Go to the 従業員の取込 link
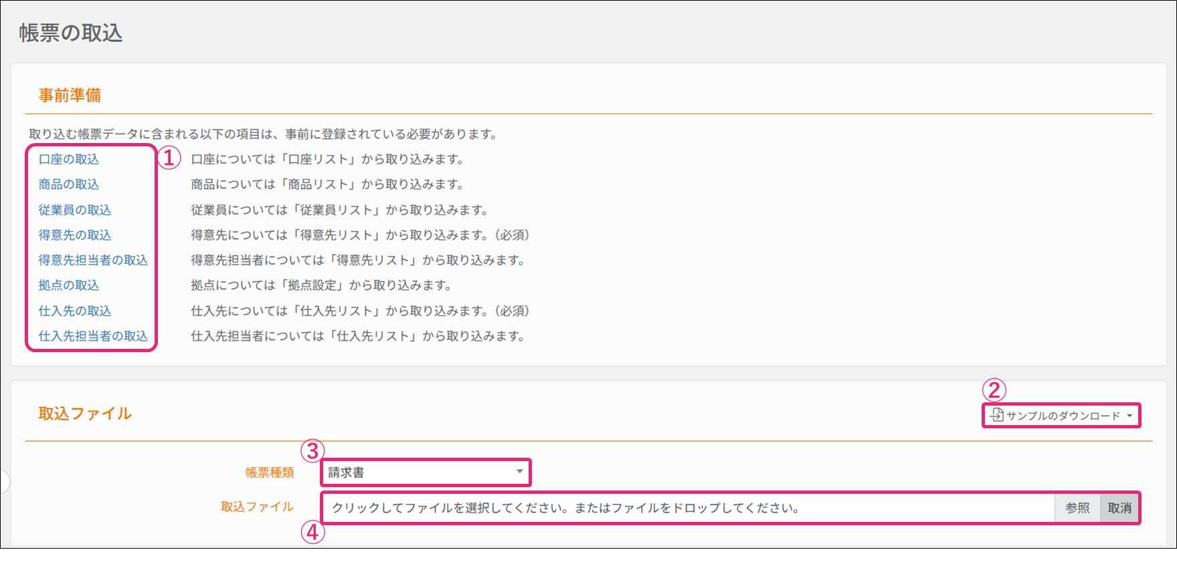1177x564 pixels. (x=75, y=210)
